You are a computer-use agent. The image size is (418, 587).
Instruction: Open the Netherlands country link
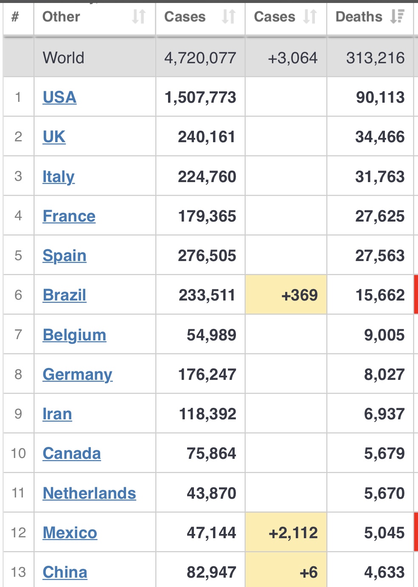(90, 493)
